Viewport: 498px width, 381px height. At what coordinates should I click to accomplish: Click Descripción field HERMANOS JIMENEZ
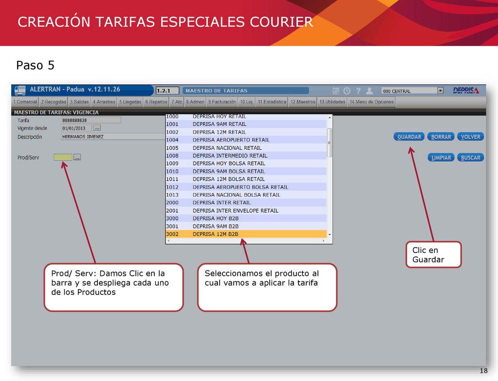[113, 137]
